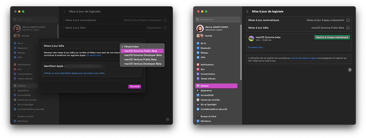Click the help question mark in right window
This screenshot has height=138, width=366.
pyautogui.click(x=350, y=70)
